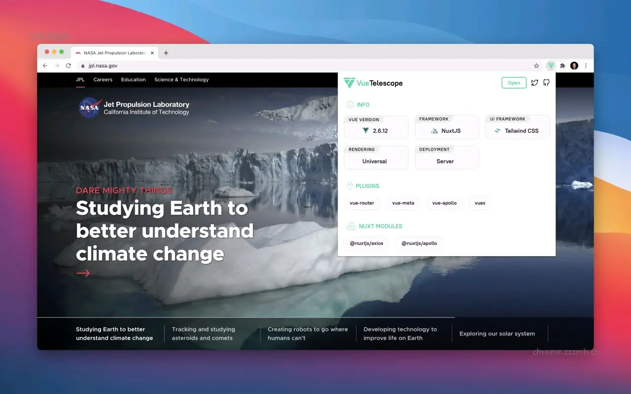Click Chrome's extensions puzzle icon

562,66
